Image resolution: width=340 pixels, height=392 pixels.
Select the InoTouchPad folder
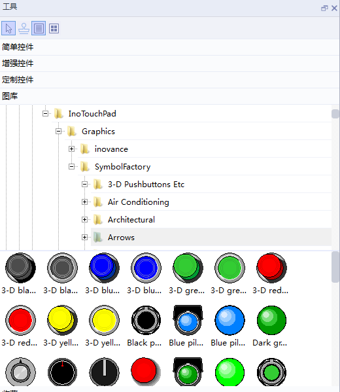coord(92,114)
